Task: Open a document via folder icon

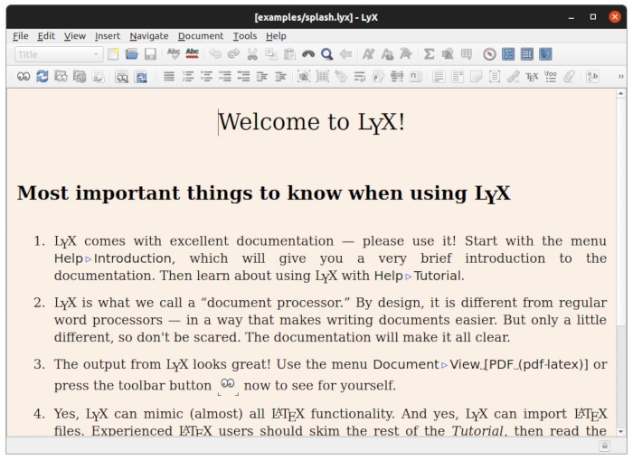Action: pos(132,54)
